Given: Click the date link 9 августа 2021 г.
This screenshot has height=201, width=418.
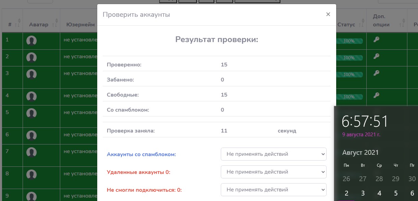Looking at the screenshot, I should pos(361,135).
